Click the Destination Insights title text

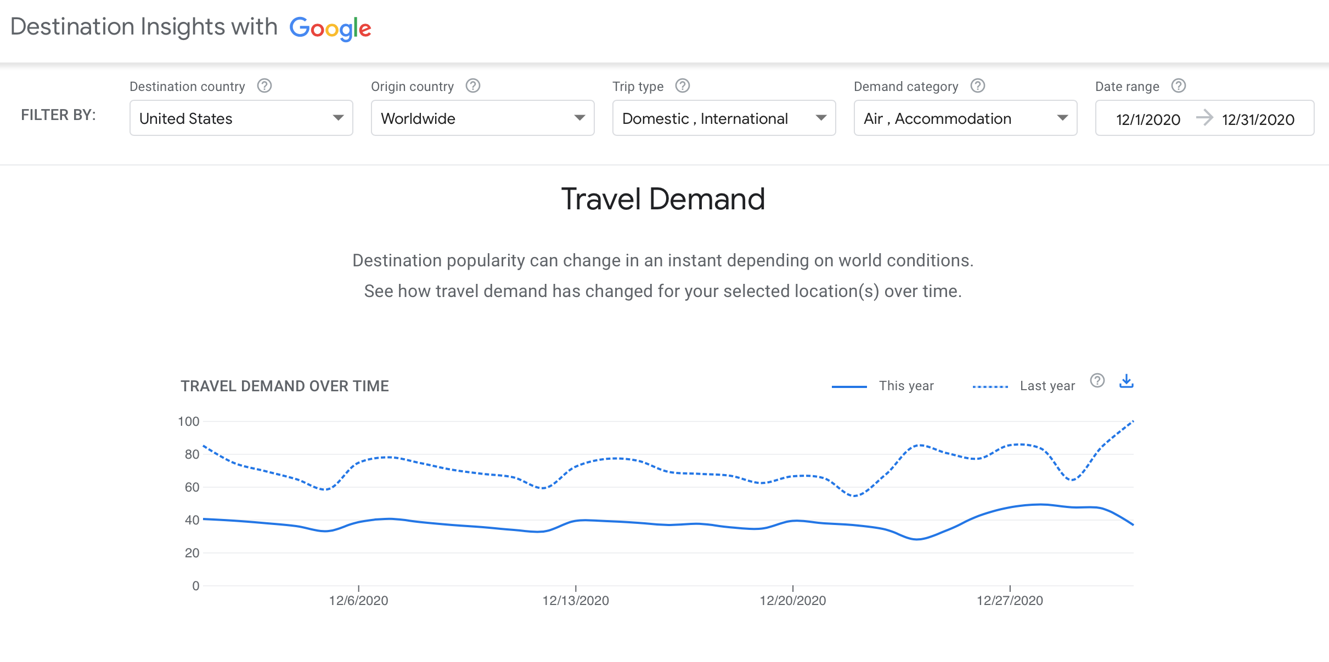coord(144,27)
